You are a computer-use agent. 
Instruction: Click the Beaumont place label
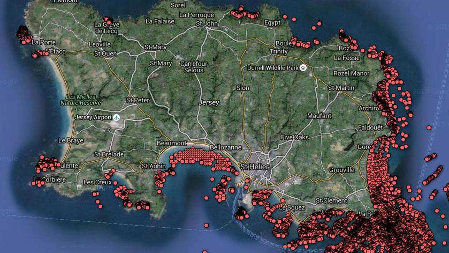coord(171,143)
